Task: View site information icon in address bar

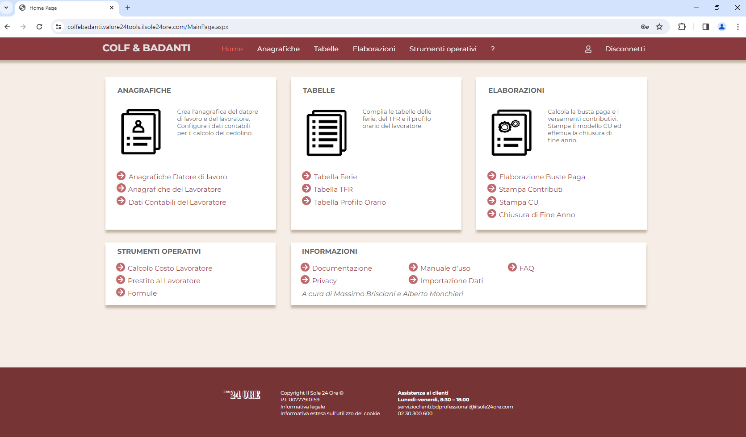Action: pos(59,27)
